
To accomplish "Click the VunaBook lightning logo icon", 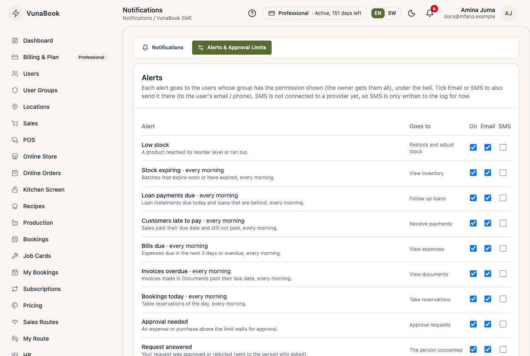I will (16, 13).
